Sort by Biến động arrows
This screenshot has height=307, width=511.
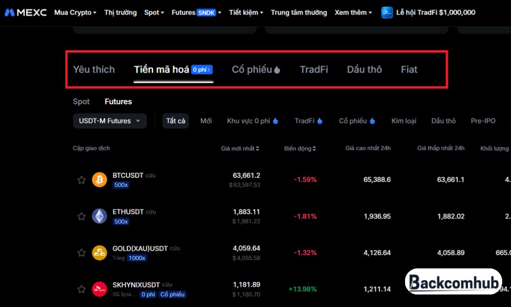click(314, 148)
